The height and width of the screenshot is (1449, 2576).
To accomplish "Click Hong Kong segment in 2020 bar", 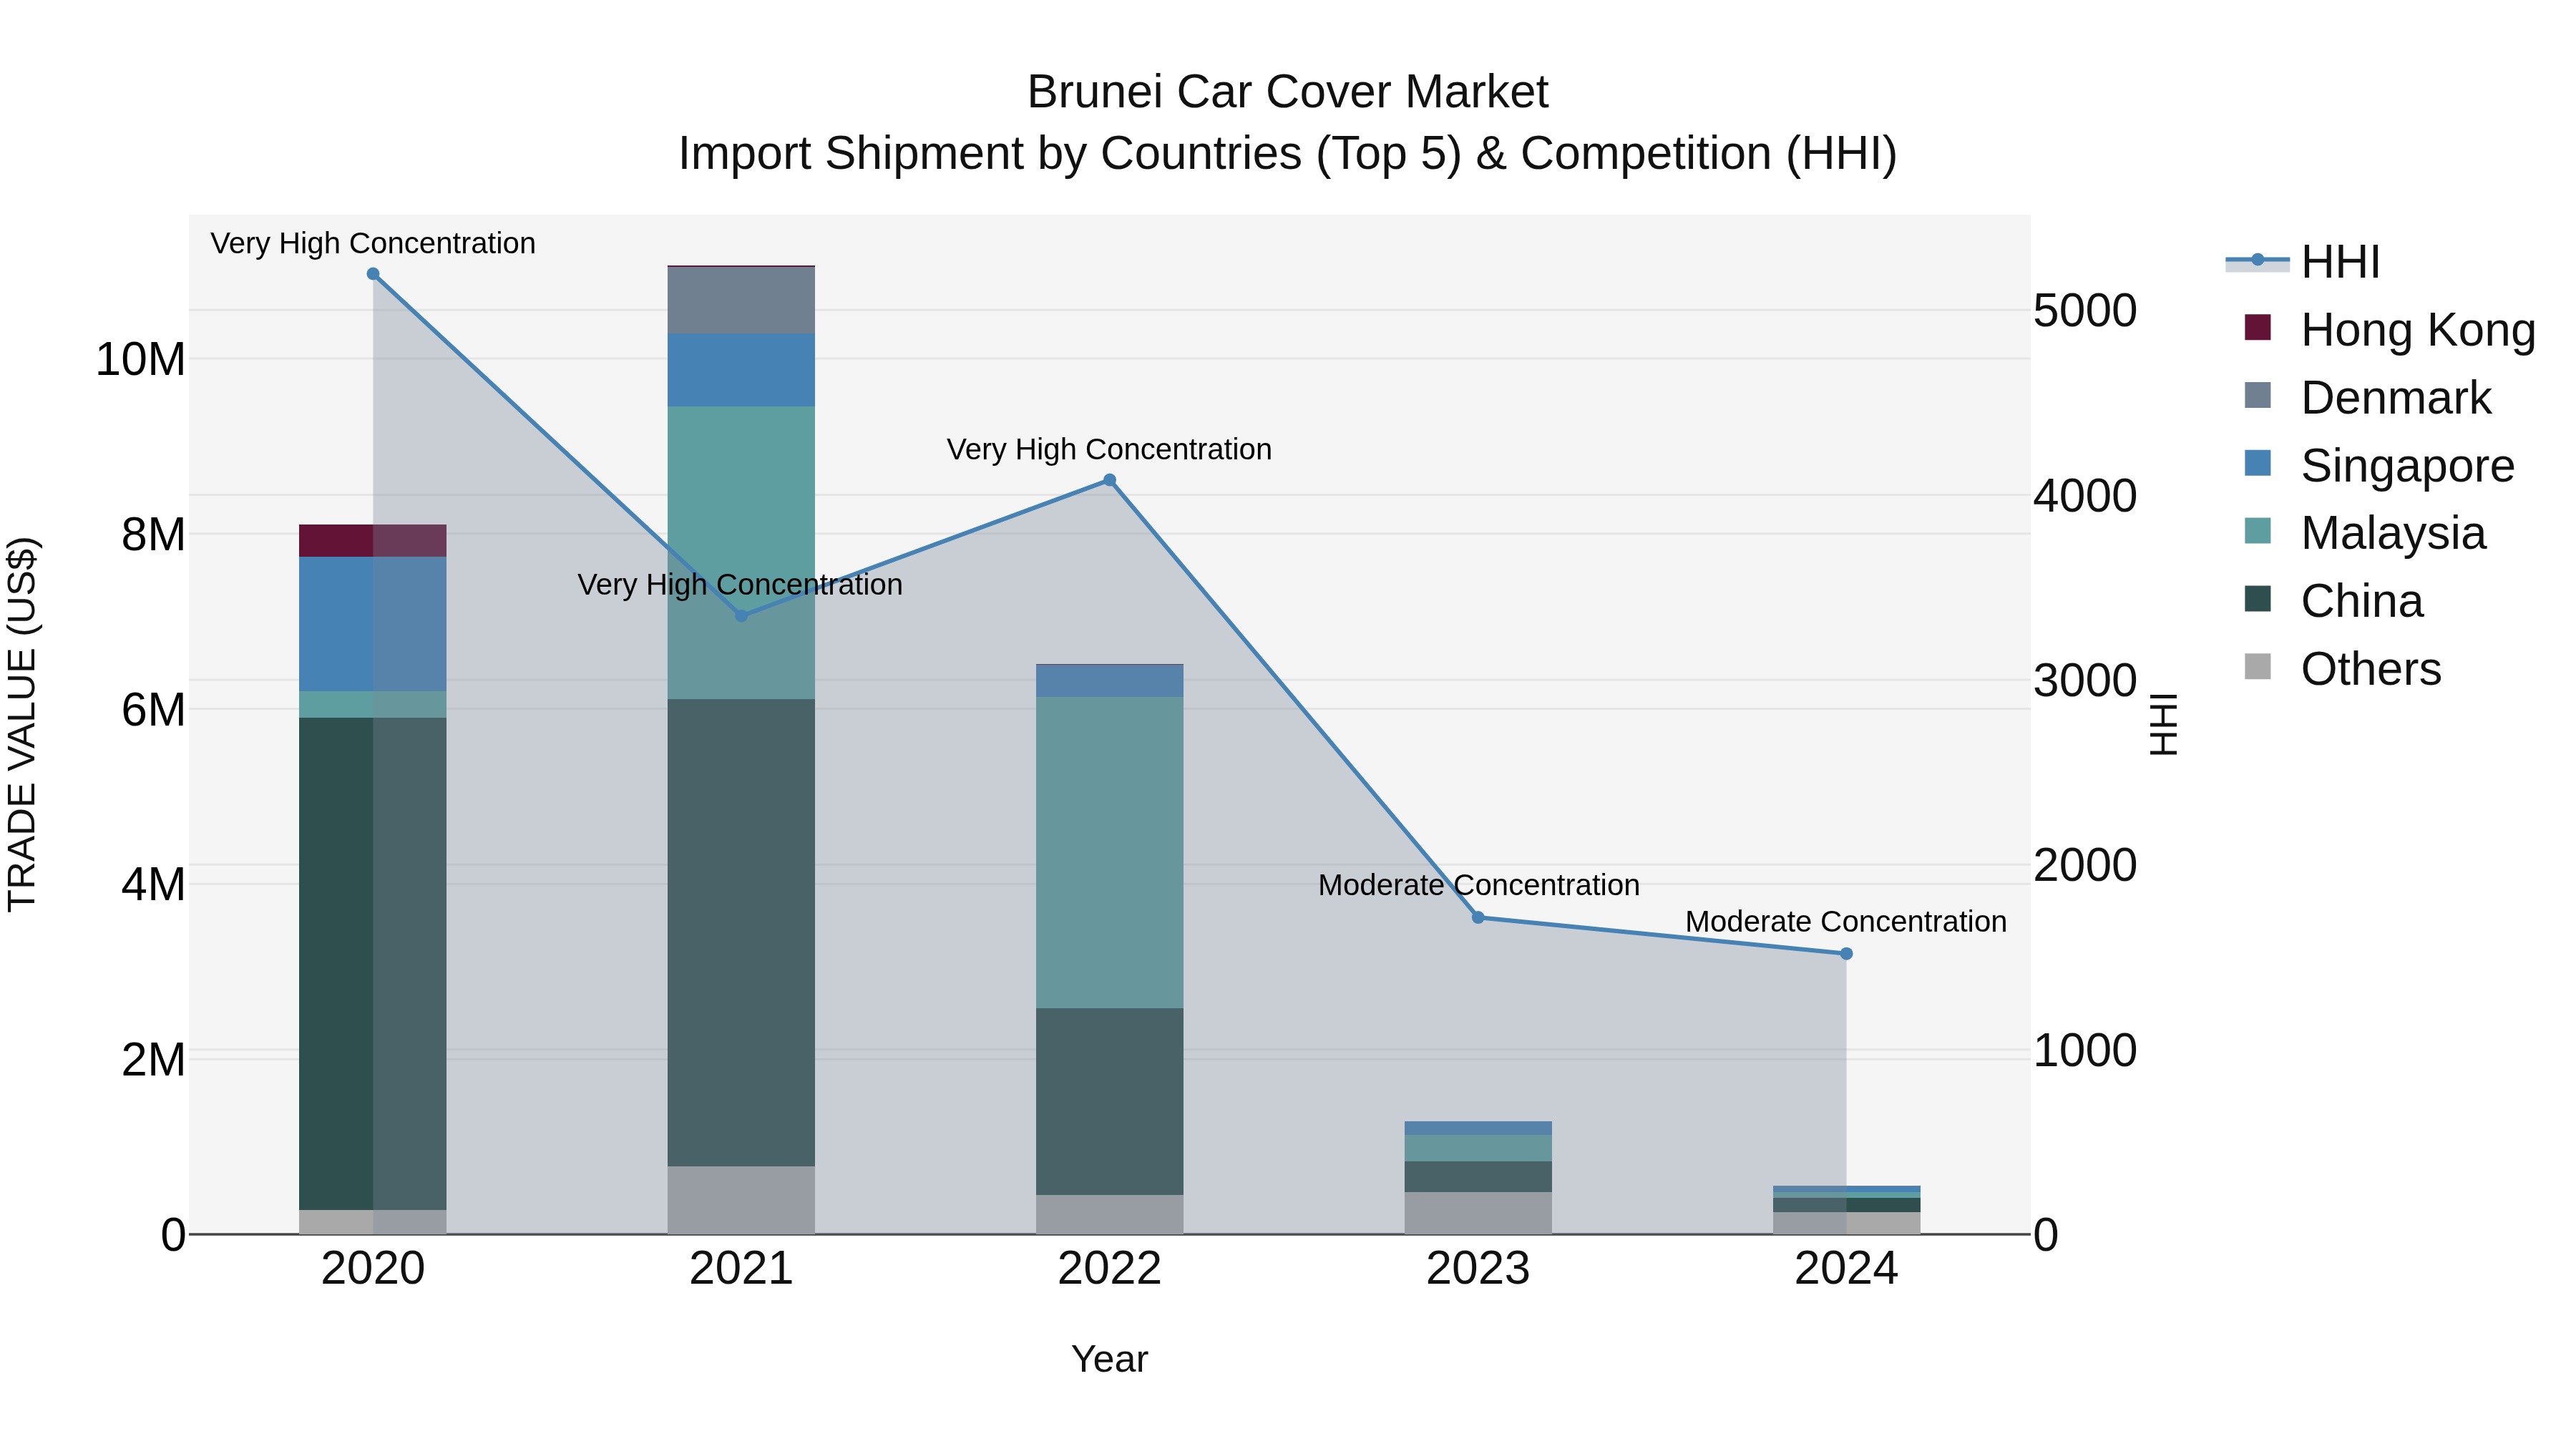I will coord(373,541).
